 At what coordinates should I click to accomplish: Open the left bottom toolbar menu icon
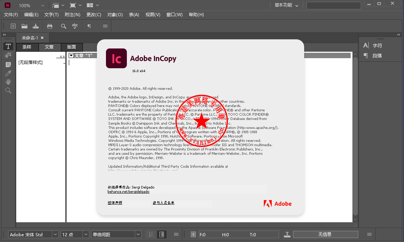click(176, 234)
